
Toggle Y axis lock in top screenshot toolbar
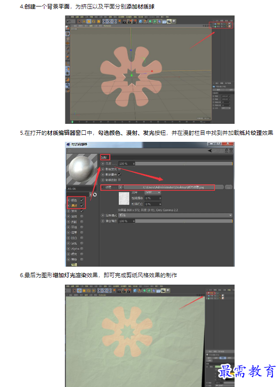coord(109,21)
